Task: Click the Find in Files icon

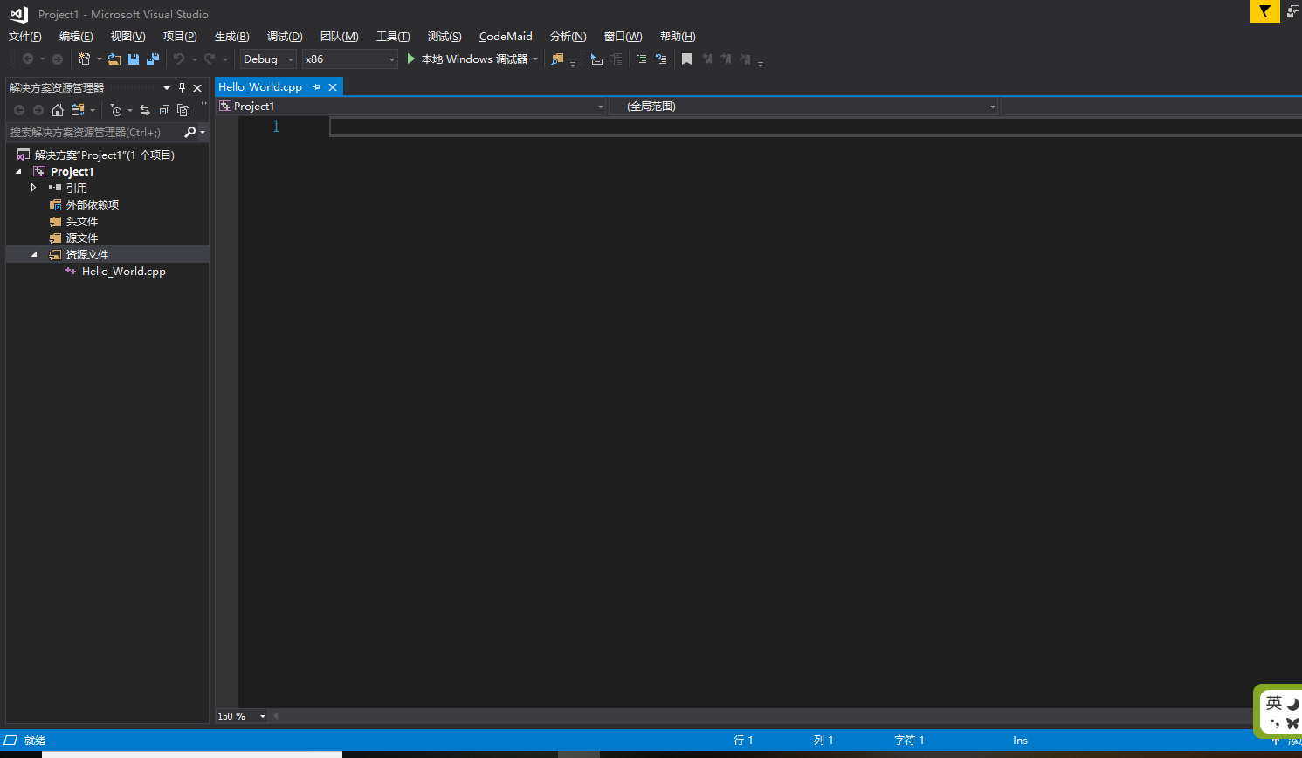Action: [x=557, y=59]
